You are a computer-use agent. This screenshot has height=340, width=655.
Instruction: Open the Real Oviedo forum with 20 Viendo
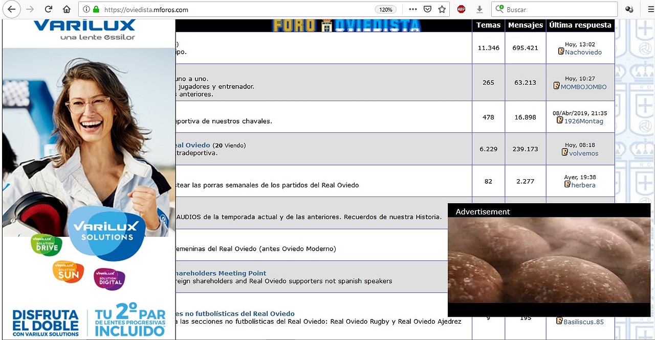point(193,145)
